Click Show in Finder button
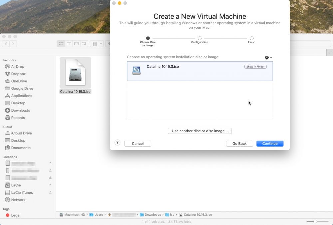Screen dimensions: 333x225 [x=255, y=67]
